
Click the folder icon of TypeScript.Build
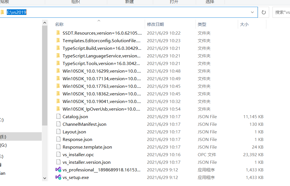pyautogui.click(x=58, y=48)
